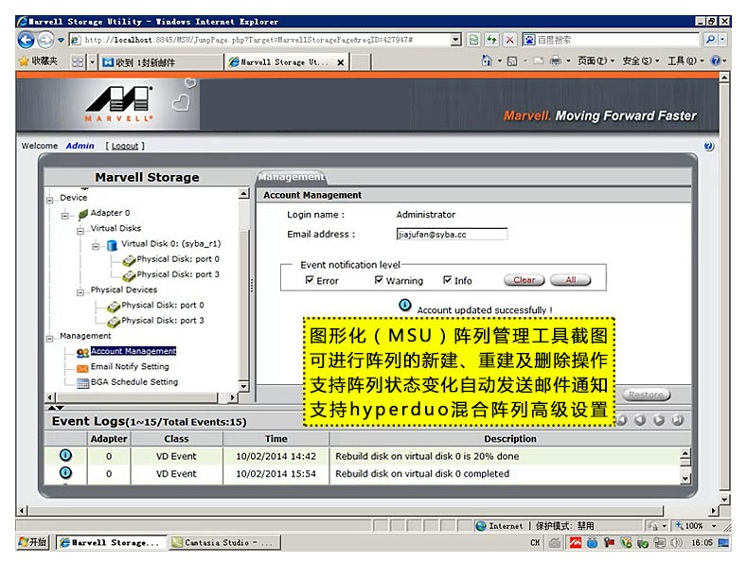The width and height of the screenshot is (747, 580).
Task: Toggle the Error notification checkbox
Action: (x=310, y=279)
